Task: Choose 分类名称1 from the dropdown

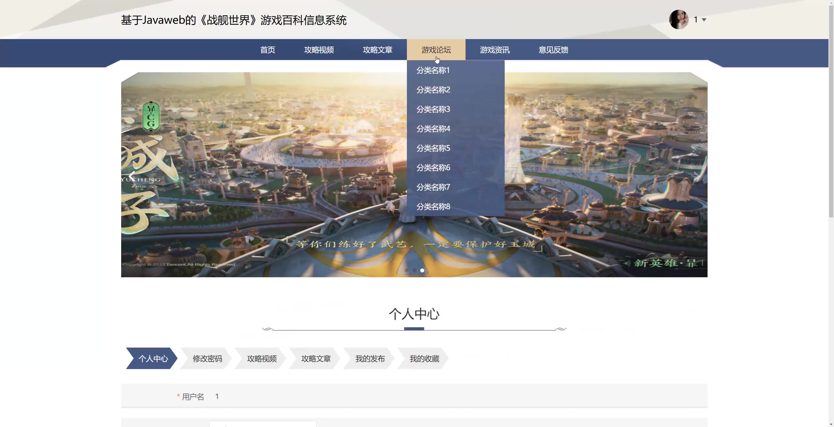Action: (433, 70)
